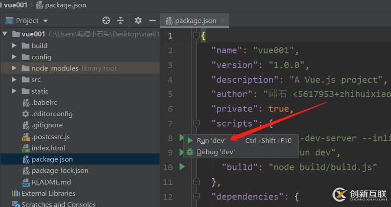Viewport: 391px width, 207px height.
Task: Toggle fold marker at line 11 closing brace
Action: point(196,181)
